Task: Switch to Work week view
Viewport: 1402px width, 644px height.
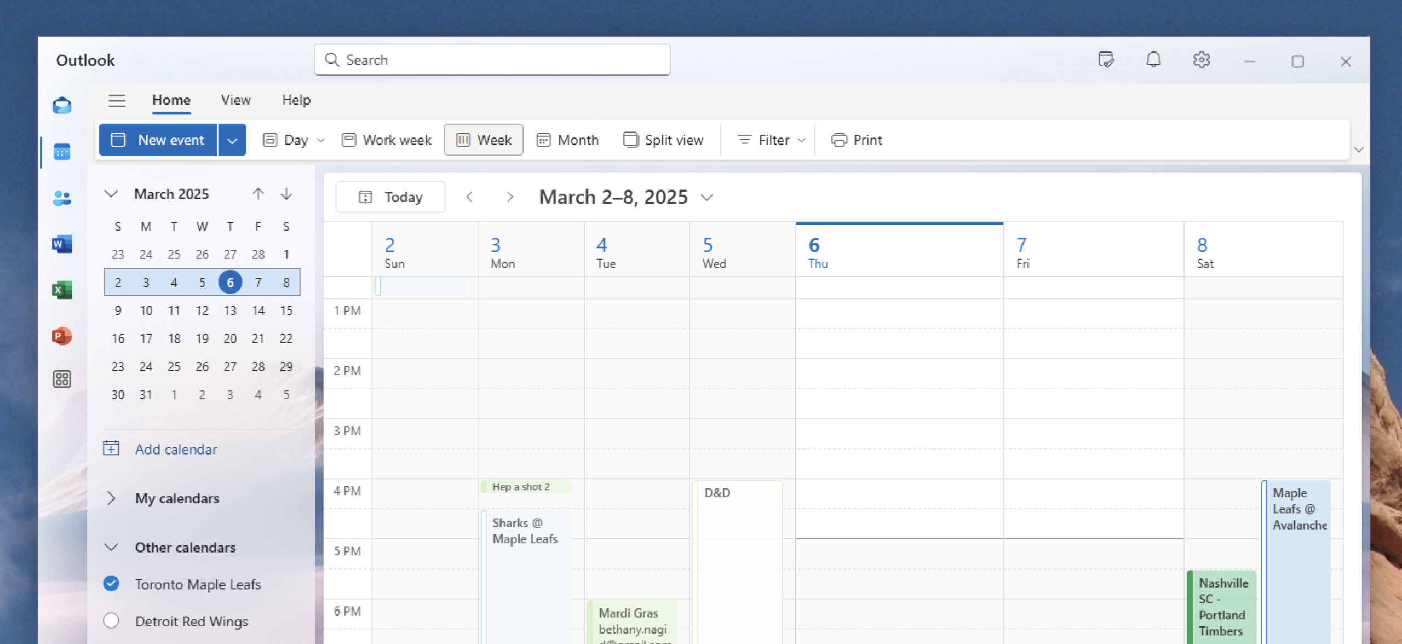Action: [x=387, y=140]
